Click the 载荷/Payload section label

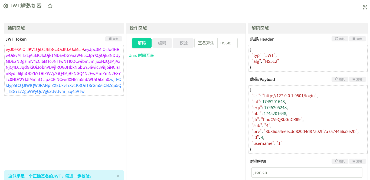[x=262, y=79]
